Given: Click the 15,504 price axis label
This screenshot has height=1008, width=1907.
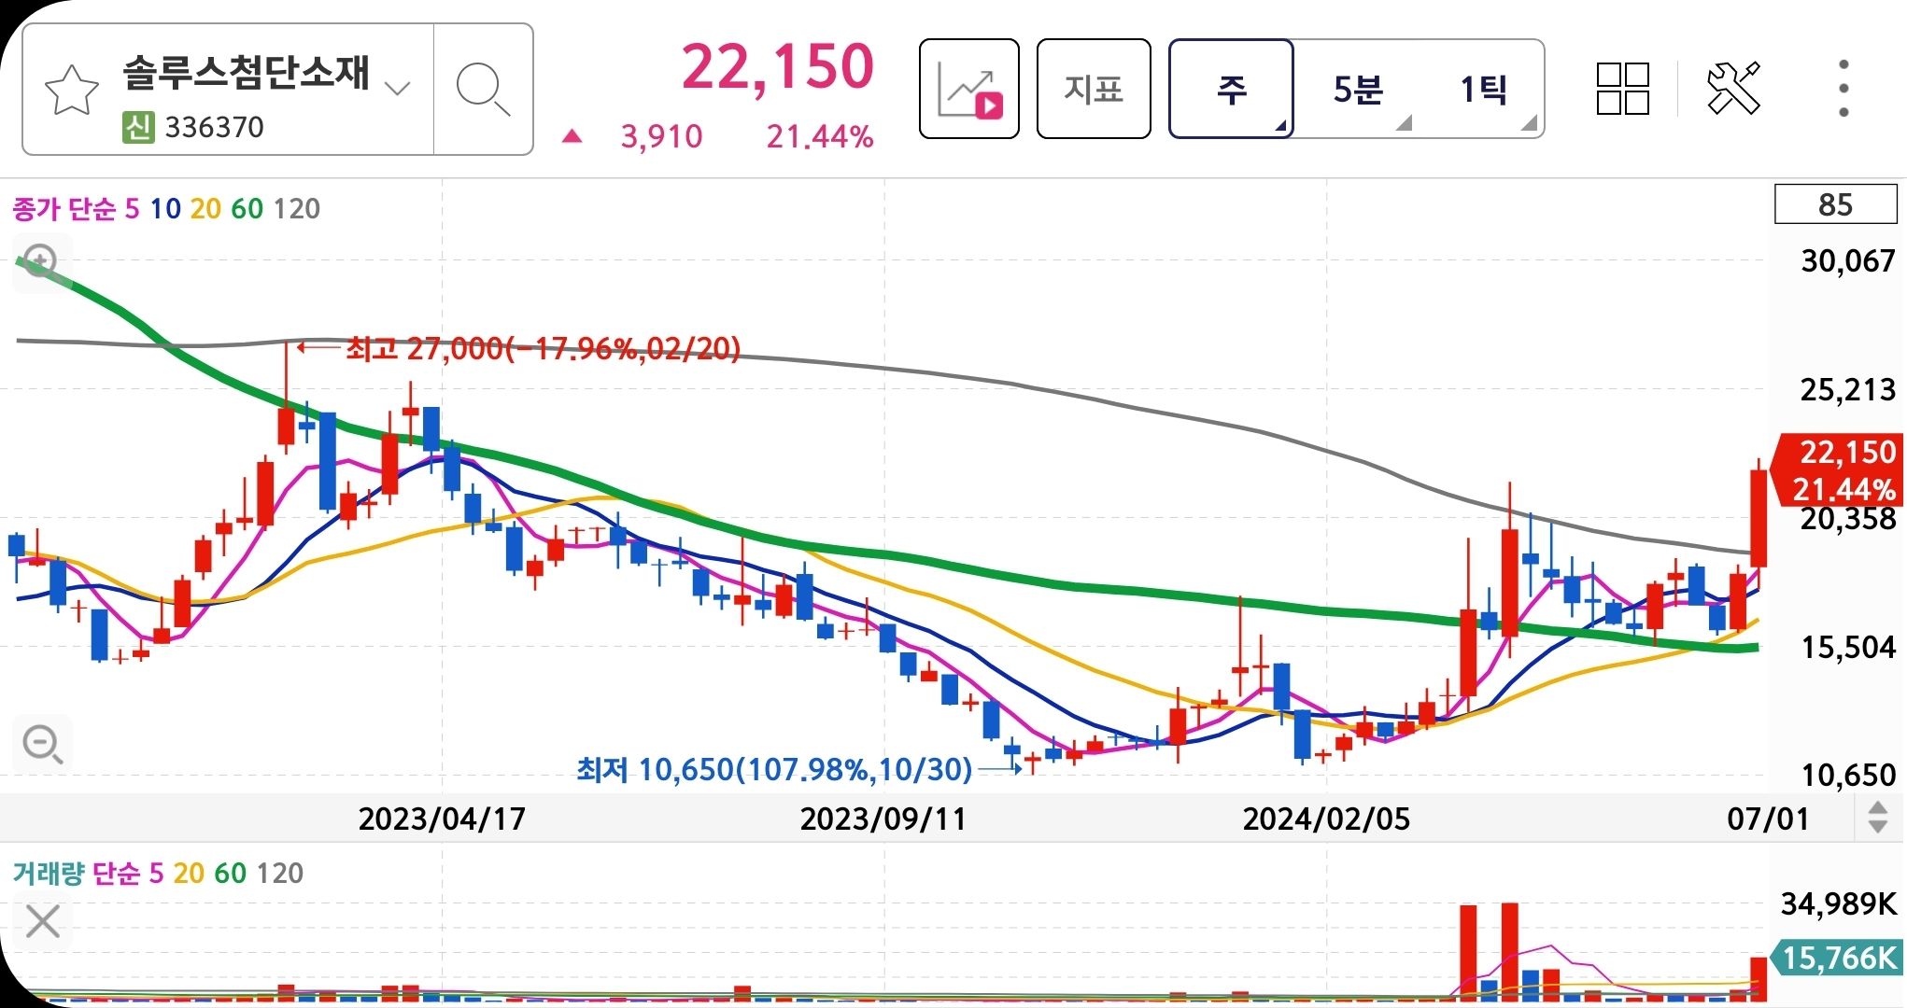Looking at the screenshot, I should pyautogui.click(x=1848, y=647).
